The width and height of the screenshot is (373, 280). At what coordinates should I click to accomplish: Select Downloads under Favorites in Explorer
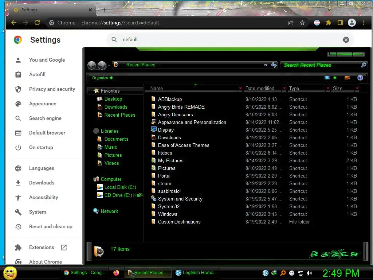click(x=115, y=107)
